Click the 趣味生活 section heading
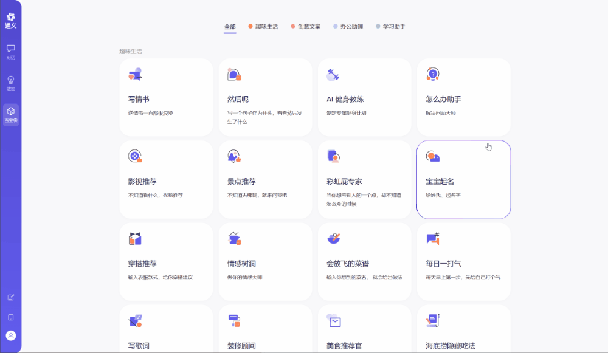 coord(131,52)
